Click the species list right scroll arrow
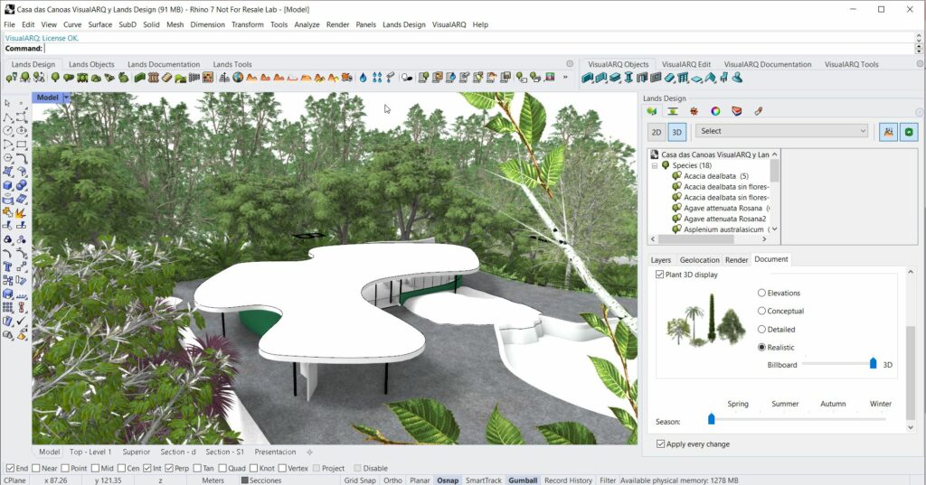926x485 pixels. 764,239
